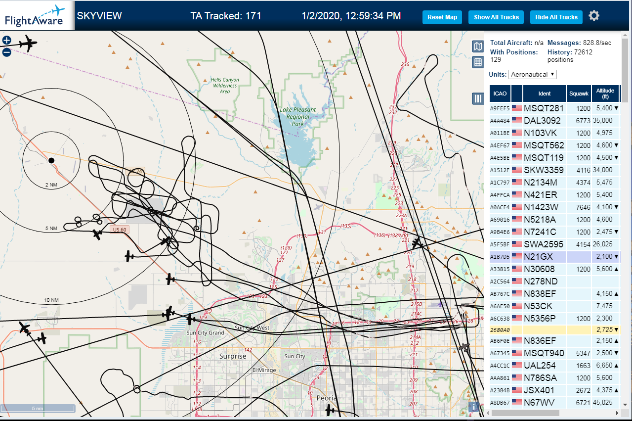Select the MSQT940 row
The height and width of the screenshot is (421, 632).
coord(555,353)
